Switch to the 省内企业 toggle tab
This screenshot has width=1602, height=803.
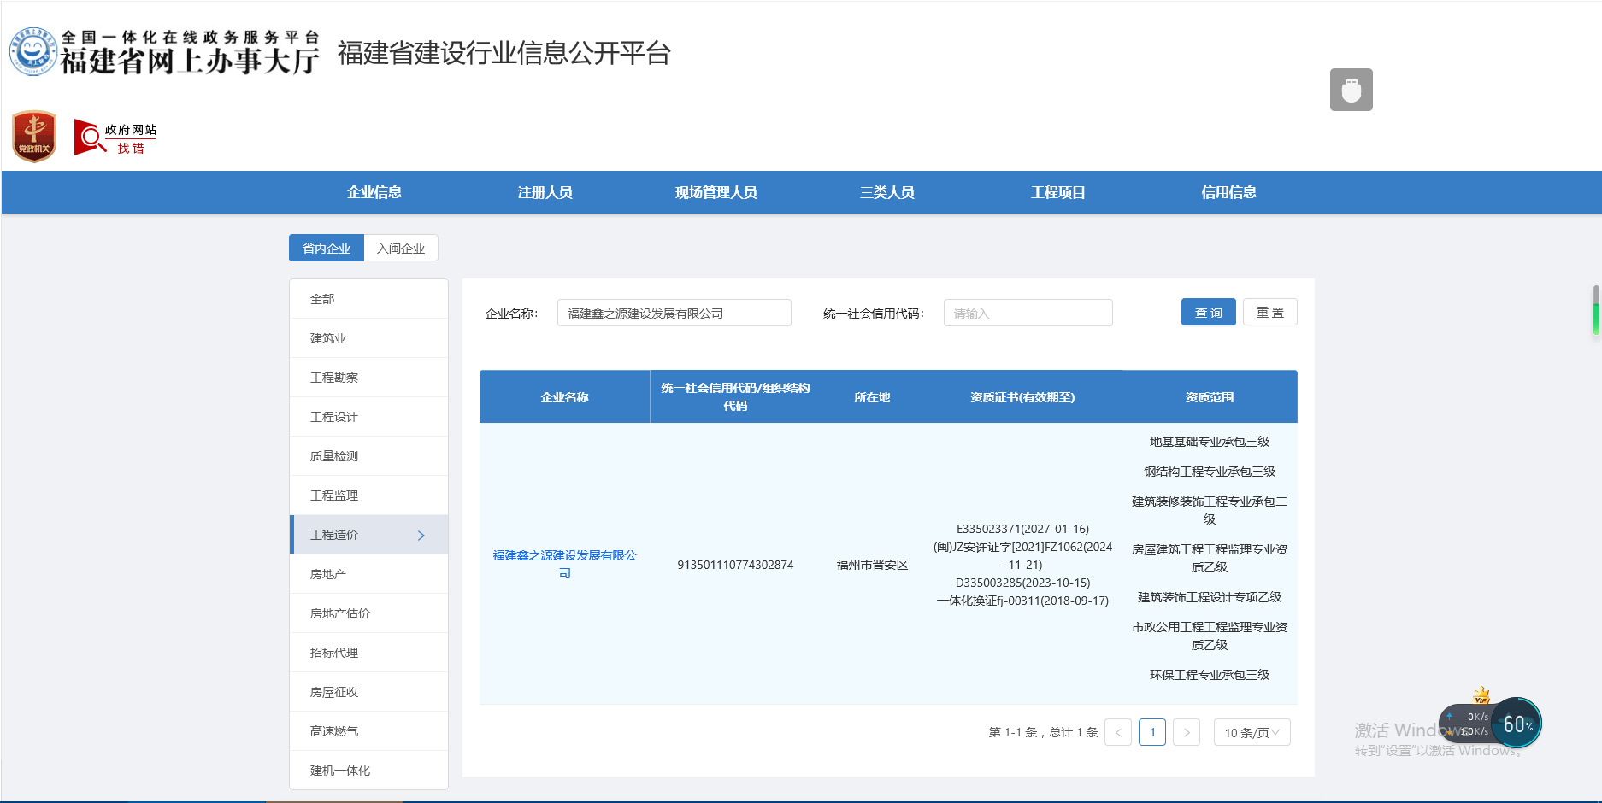coord(327,249)
